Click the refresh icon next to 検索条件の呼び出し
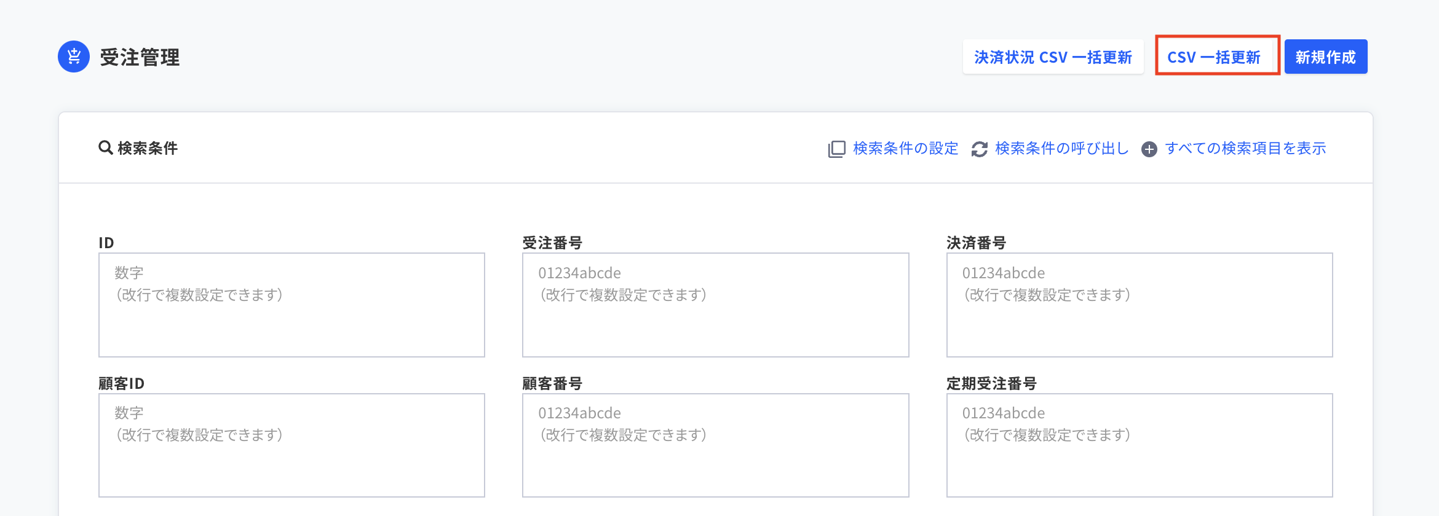Screen dimensions: 1439x516 coord(979,149)
